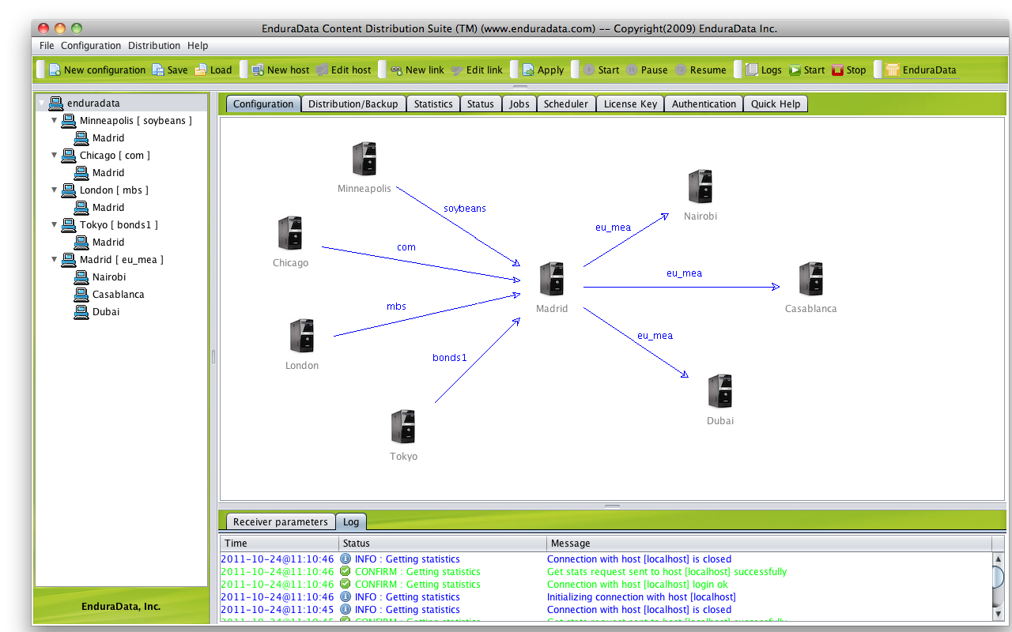Apply the configuration via Apply button
1012x632 pixels.
[x=542, y=70]
